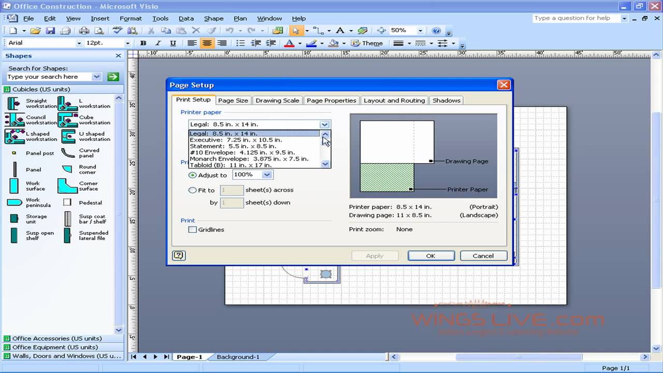Screen dimensions: 663x373
Task: Open a file with the Open folder icon
Action: [x=35, y=31]
